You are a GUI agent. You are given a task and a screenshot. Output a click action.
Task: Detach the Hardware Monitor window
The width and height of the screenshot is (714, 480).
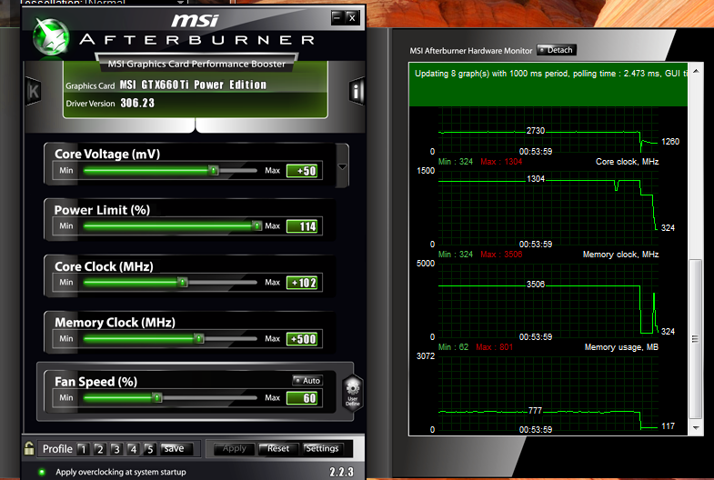(557, 50)
